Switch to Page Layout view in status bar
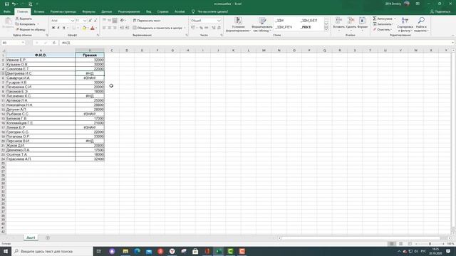456x256 pixels. (x=400, y=244)
